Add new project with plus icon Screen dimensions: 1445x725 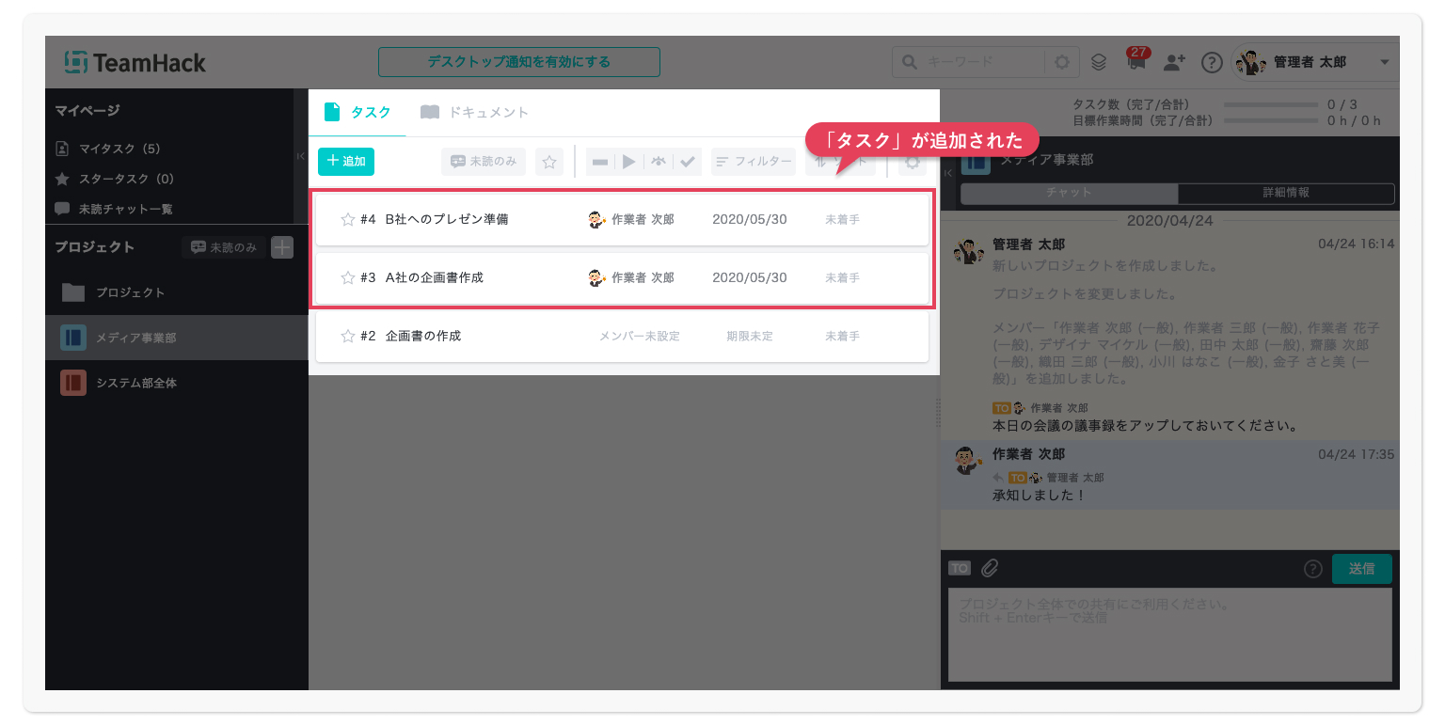tap(282, 247)
